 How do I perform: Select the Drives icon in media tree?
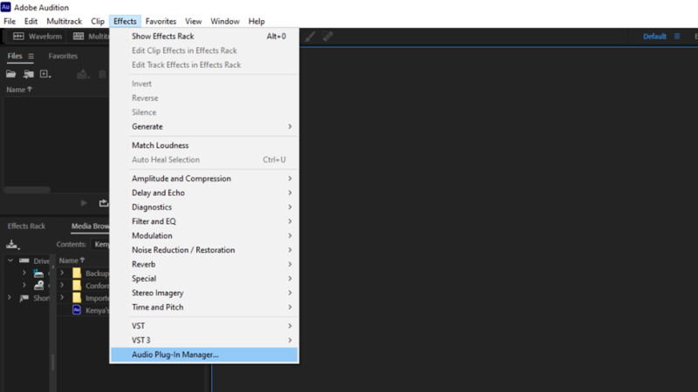click(x=24, y=260)
